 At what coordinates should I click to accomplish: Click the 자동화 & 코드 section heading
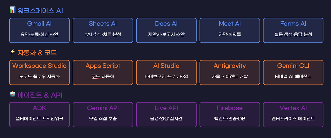click(x=37, y=53)
